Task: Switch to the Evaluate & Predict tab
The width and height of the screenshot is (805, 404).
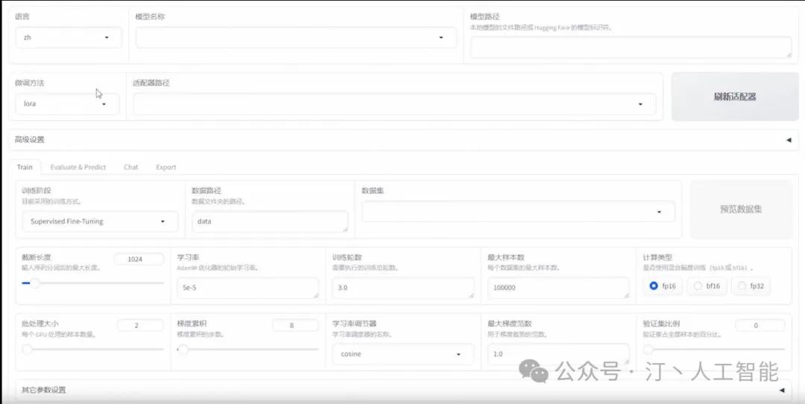Action: point(78,167)
